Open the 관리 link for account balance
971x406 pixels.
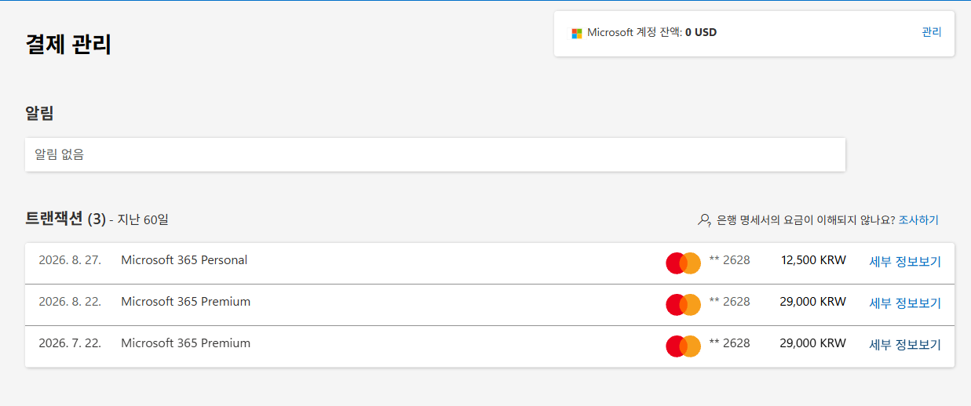click(x=932, y=32)
